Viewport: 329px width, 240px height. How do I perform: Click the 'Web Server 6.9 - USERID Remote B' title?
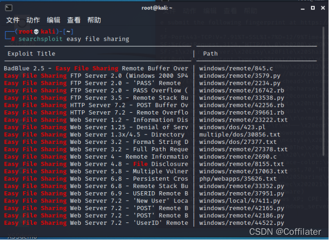pyautogui.click(x=129, y=193)
